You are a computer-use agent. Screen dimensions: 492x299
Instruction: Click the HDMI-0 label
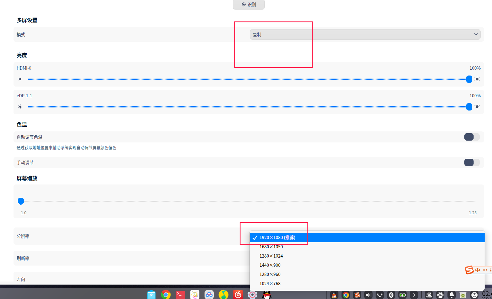coord(24,68)
